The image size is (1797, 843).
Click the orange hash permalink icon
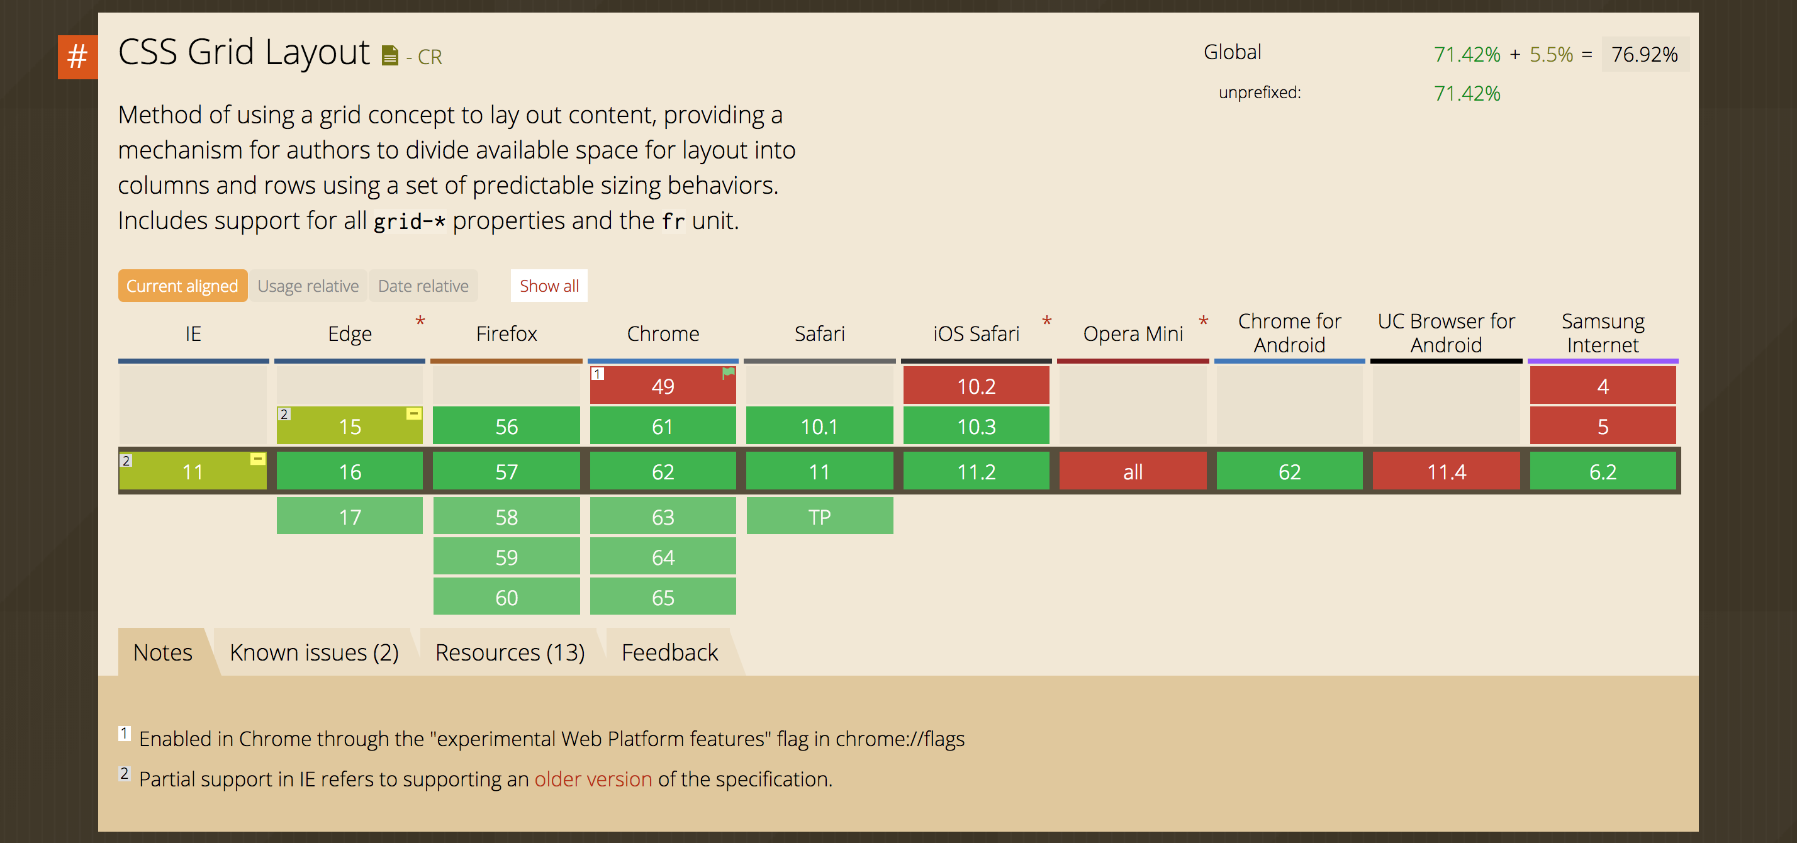(77, 57)
